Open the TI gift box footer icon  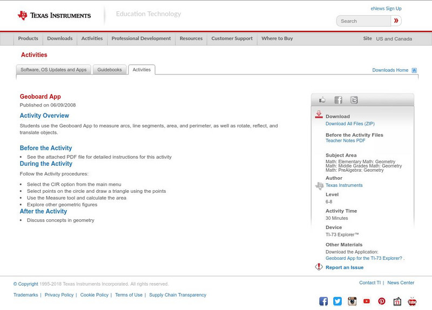[397, 301]
